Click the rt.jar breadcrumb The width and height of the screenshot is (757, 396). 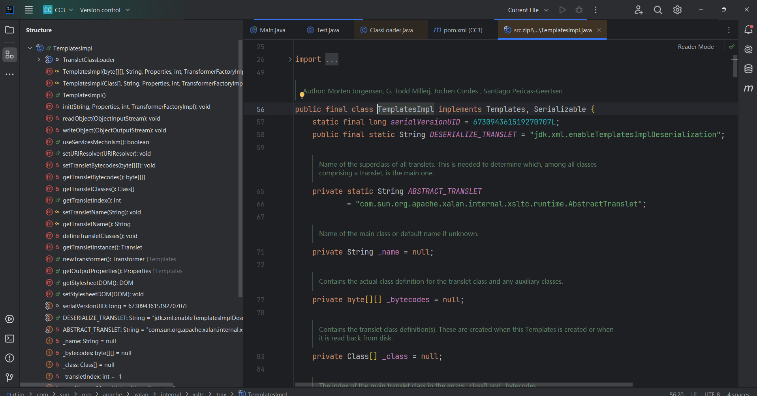[x=16, y=394]
